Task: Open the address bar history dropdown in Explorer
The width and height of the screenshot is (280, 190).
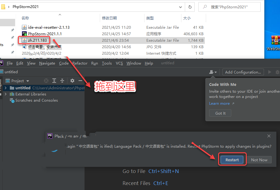Action: (181, 7)
